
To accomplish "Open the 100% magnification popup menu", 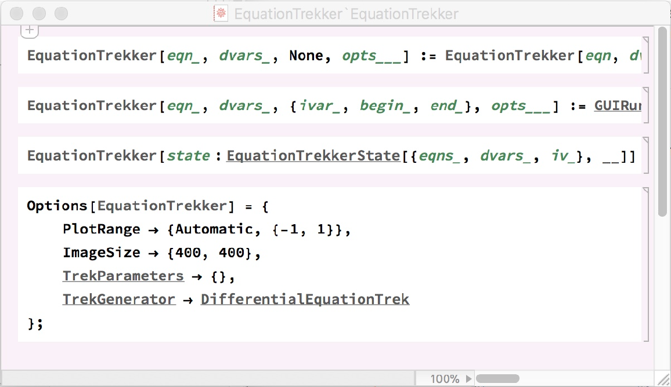I will [x=445, y=379].
